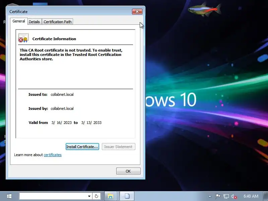Screen dimensions: 268x201
Task: Click the untrusted certificate icon
Action: tap(23, 38)
